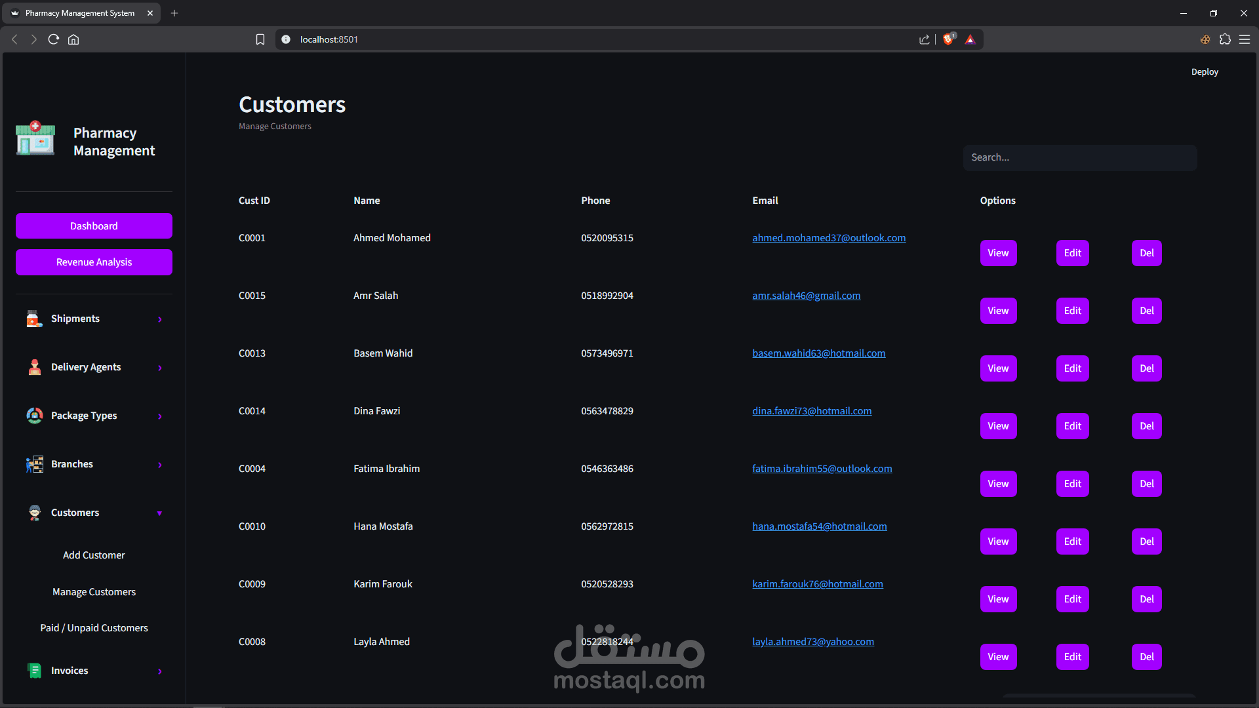Click the Shipments sidebar icon

coord(34,319)
